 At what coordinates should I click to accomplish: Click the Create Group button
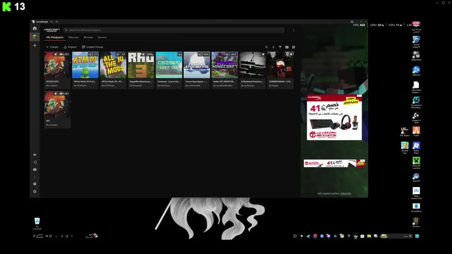pyautogui.click(x=93, y=47)
